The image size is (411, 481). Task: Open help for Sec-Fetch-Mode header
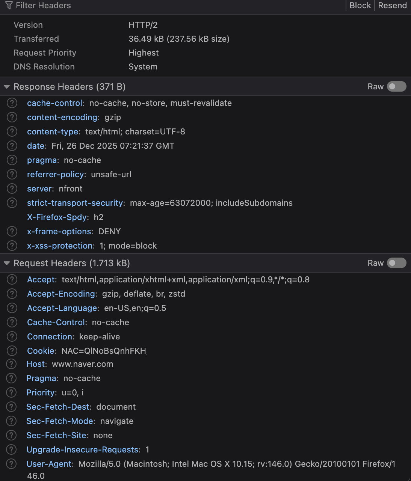point(12,421)
